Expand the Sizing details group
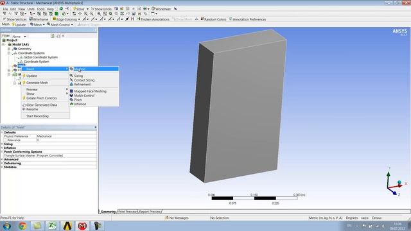Screen dimensions: 411x231 point(2,144)
